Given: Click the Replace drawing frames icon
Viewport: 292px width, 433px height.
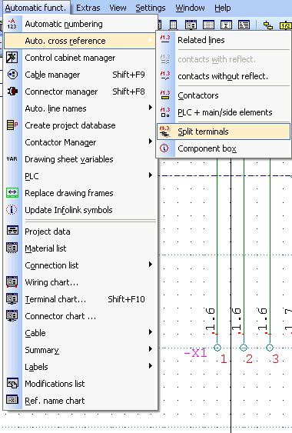Looking at the screenshot, I should [12, 193].
